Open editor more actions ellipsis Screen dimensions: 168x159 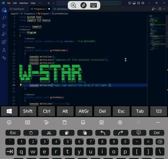(164, 9)
